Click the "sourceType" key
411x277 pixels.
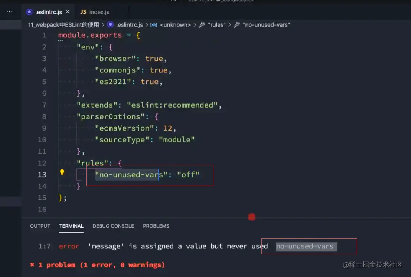(122, 140)
